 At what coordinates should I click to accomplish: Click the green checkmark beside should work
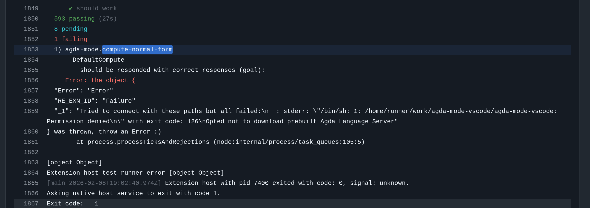coord(71,8)
